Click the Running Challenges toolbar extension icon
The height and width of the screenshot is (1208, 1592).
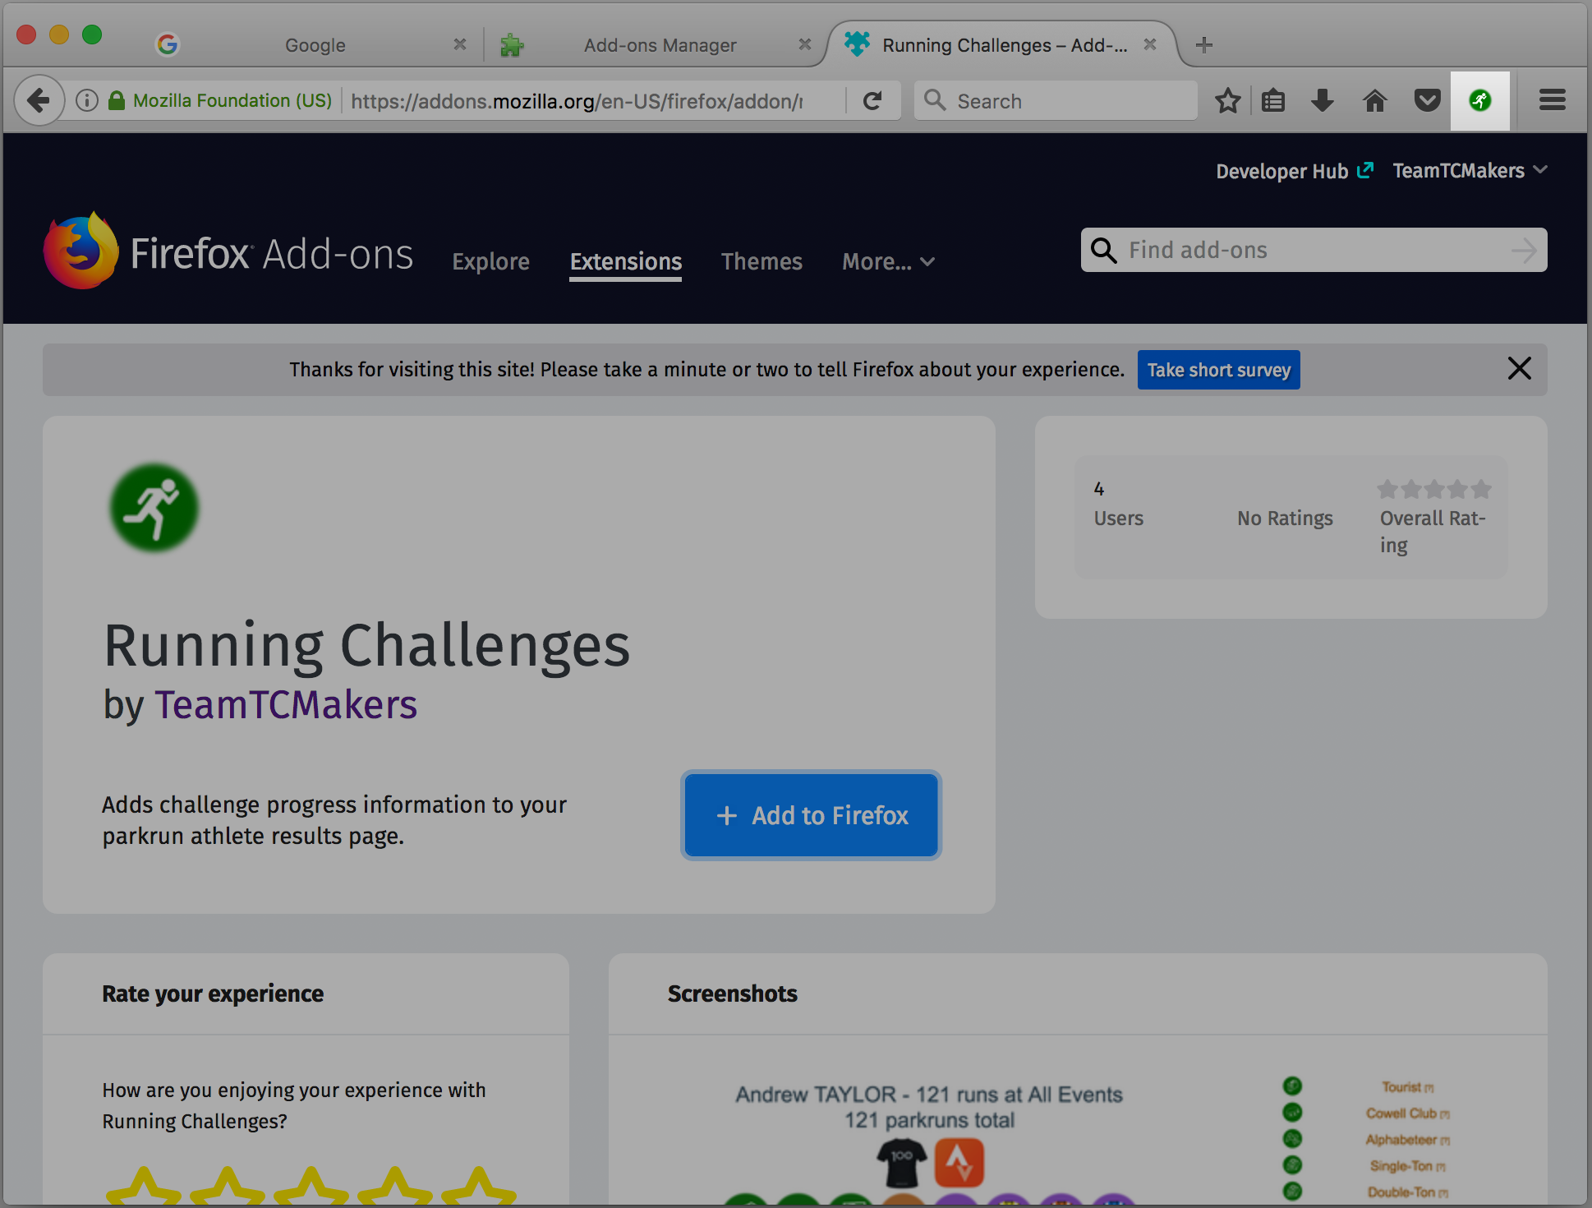1479,101
